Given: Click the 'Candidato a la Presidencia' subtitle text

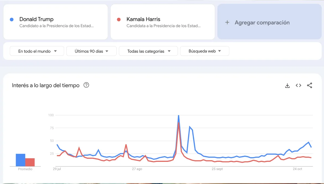Looking at the screenshot, I should (x=57, y=26).
